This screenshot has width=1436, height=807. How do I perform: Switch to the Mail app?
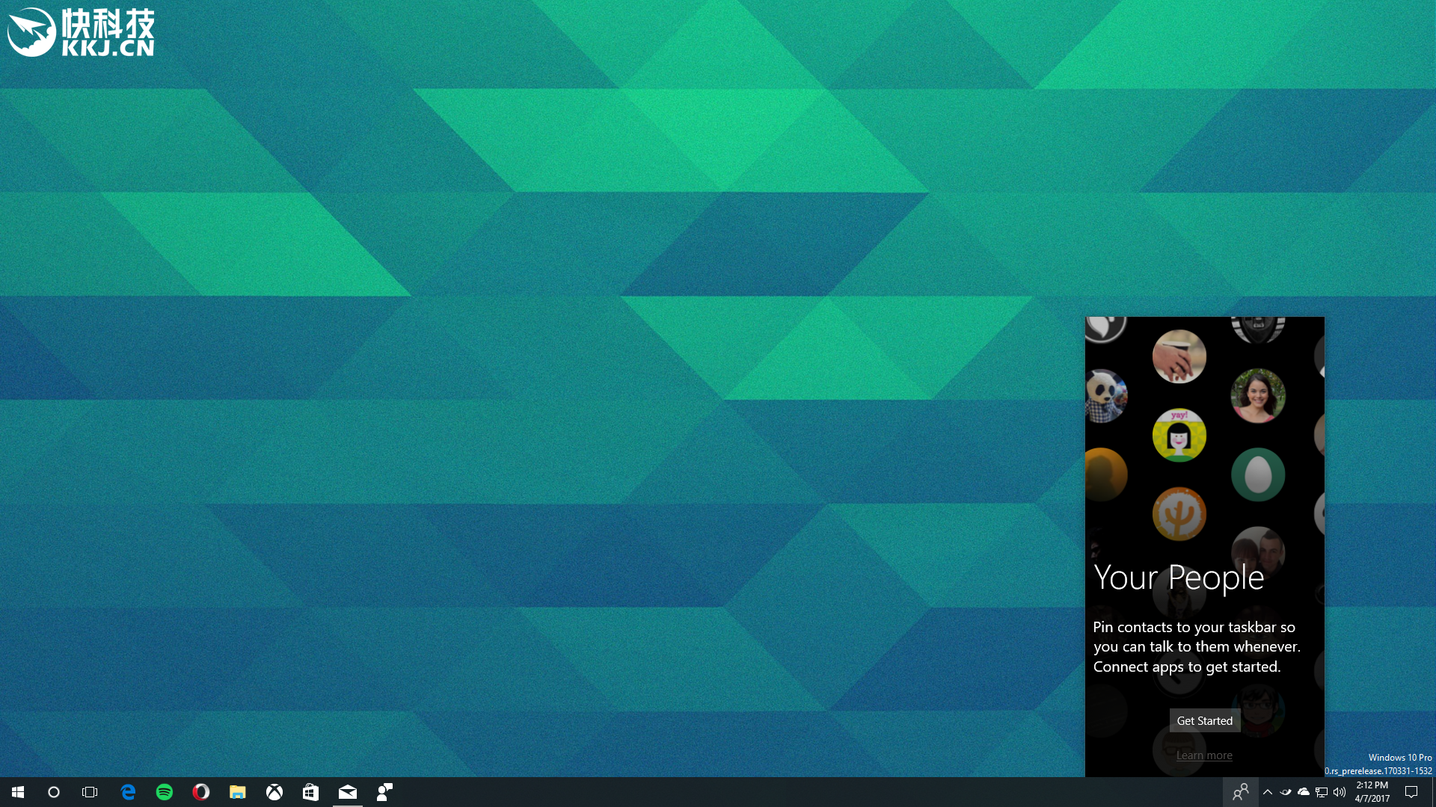[x=348, y=792]
